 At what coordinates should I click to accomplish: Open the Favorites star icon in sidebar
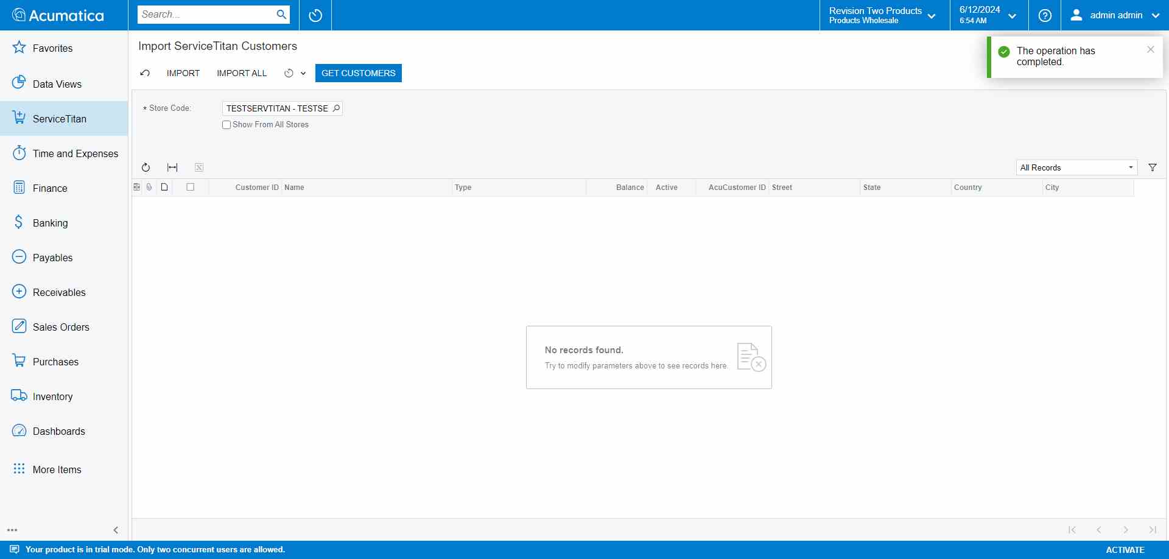coord(19,47)
